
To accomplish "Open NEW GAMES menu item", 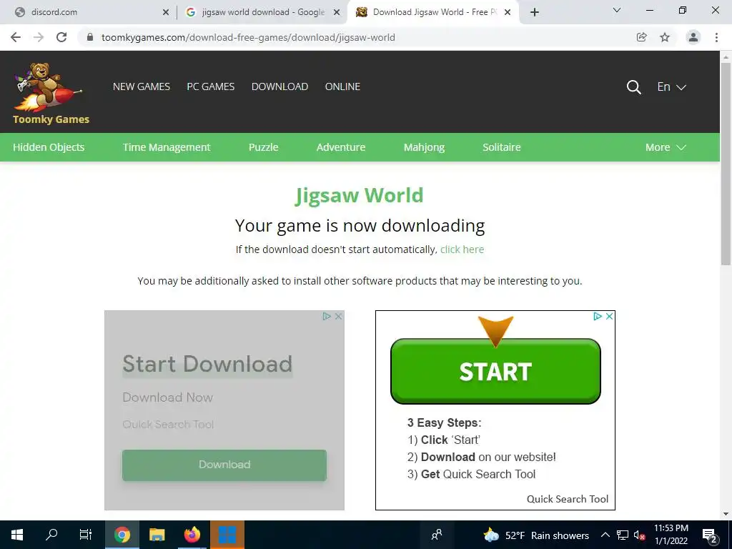I will pyautogui.click(x=142, y=86).
